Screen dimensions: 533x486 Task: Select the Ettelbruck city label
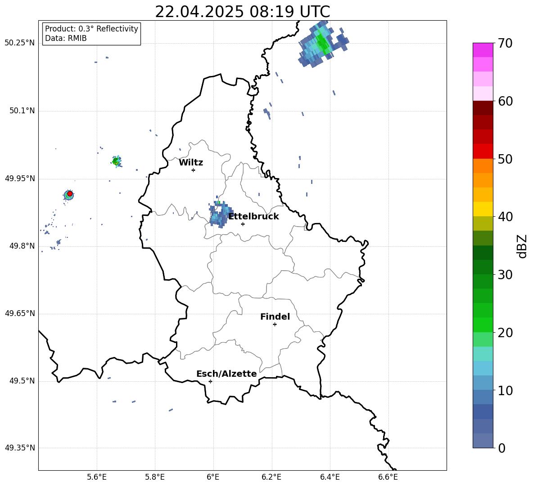click(253, 216)
